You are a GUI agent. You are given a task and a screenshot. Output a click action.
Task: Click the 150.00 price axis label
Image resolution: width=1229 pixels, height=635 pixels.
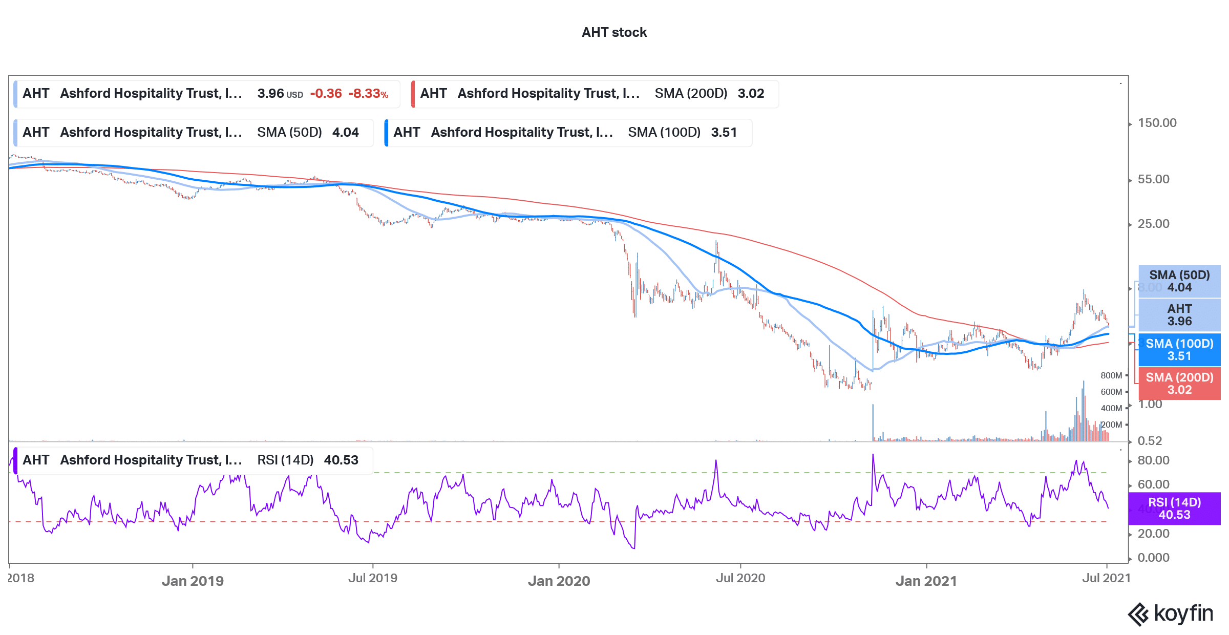(x=1157, y=123)
